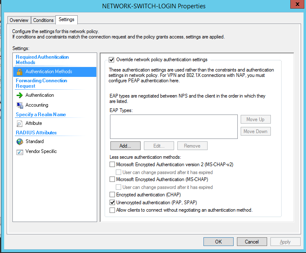
Task: Click the Add... EAP type button
Action: (125, 146)
